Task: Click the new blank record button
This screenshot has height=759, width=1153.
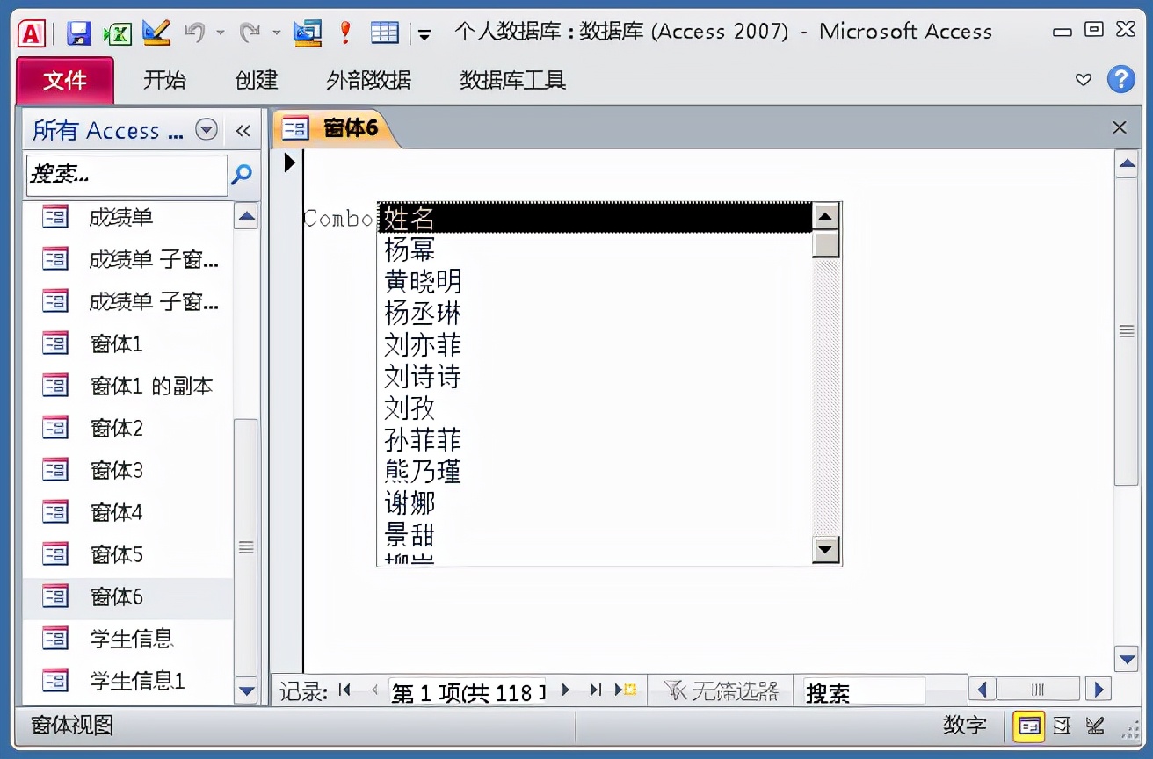Action: [x=627, y=690]
